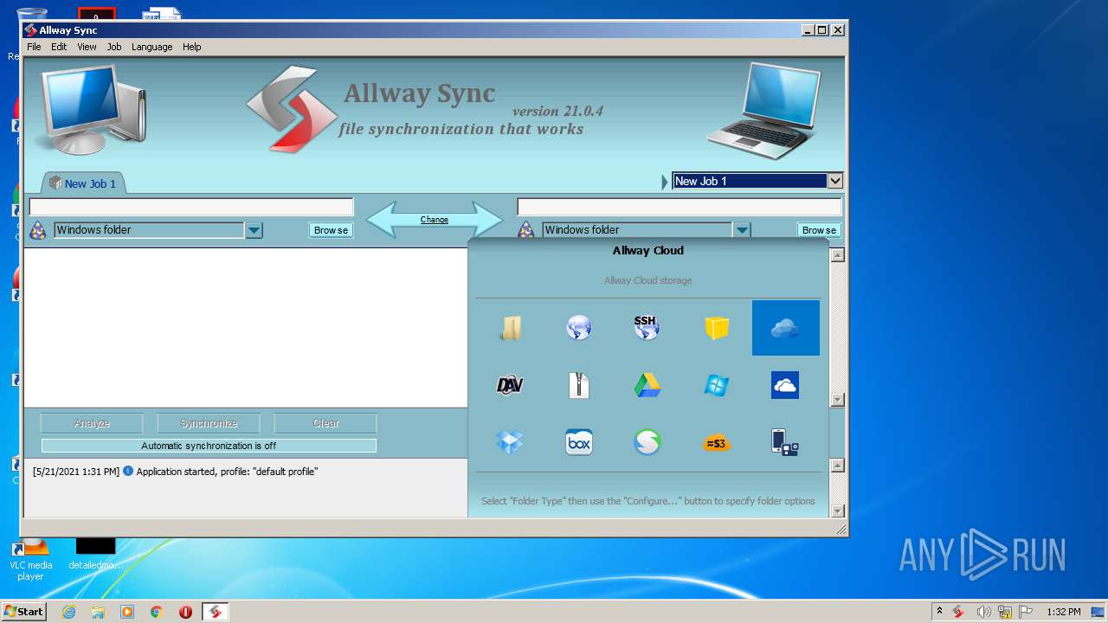The image size is (1108, 623).
Task: Select the highlighted Allway Cloud icon
Action: (785, 328)
